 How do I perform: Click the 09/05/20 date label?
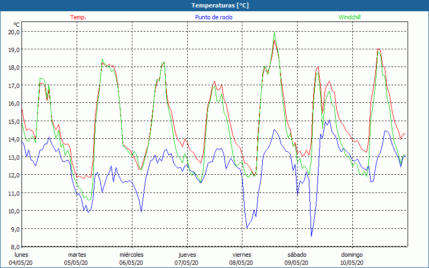297,263
